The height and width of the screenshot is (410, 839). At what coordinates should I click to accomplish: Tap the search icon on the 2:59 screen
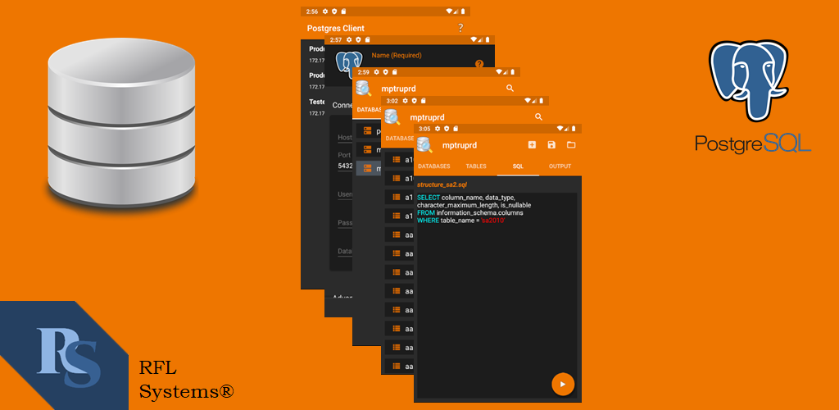coord(510,88)
